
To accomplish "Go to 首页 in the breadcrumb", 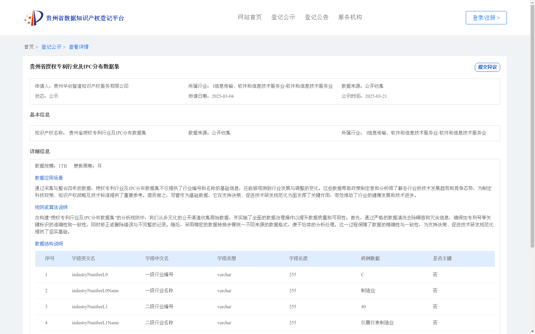I will (x=29, y=47).
